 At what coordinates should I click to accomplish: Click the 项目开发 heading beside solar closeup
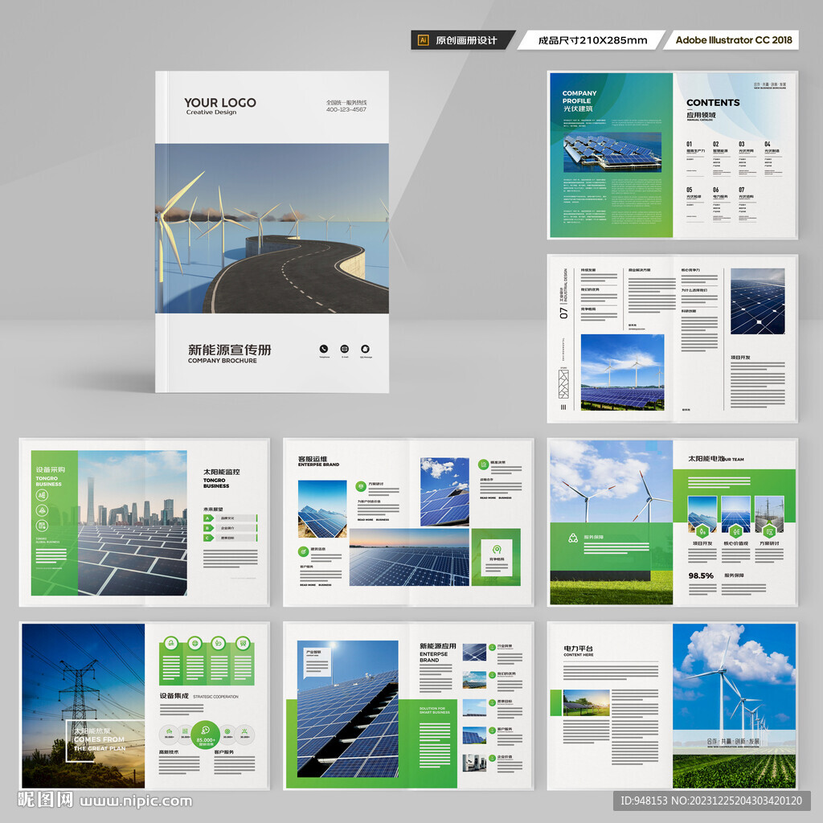pos(740,358)
